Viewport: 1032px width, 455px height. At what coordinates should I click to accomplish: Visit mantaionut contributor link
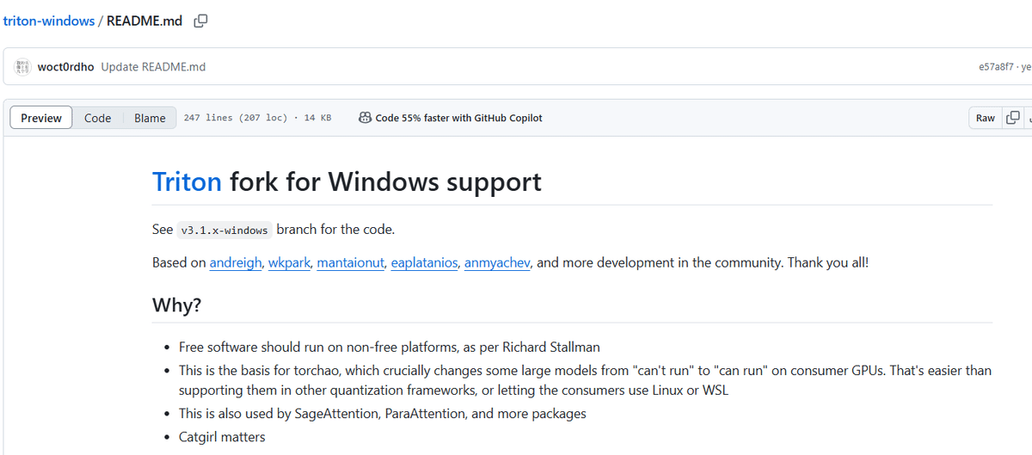pos(350,262)
